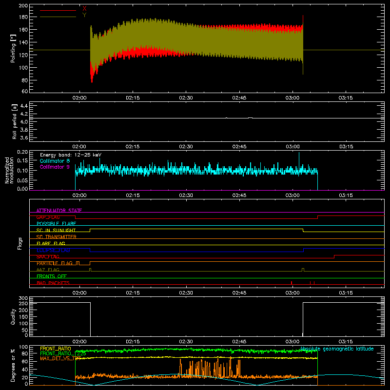
Task: Click the SAA_FLAG step up after 03:10
Action: [334, 257]
